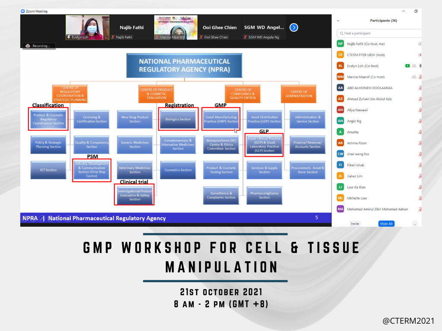Click the cloud Recording indicator
This screenshot has width=442, height=331.
(38, 46)
